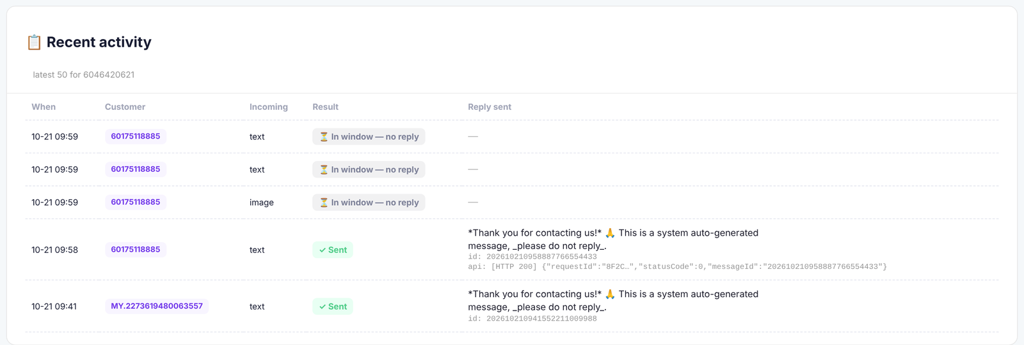Click the 'api: [HTTP 200]' response line
The image size is (1024, 345).
click(677, 266)
